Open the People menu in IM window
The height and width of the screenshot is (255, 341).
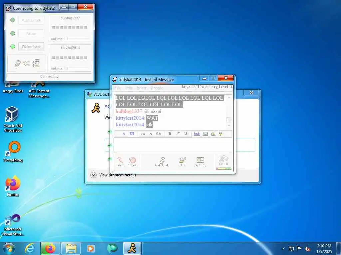click(157, 88)
